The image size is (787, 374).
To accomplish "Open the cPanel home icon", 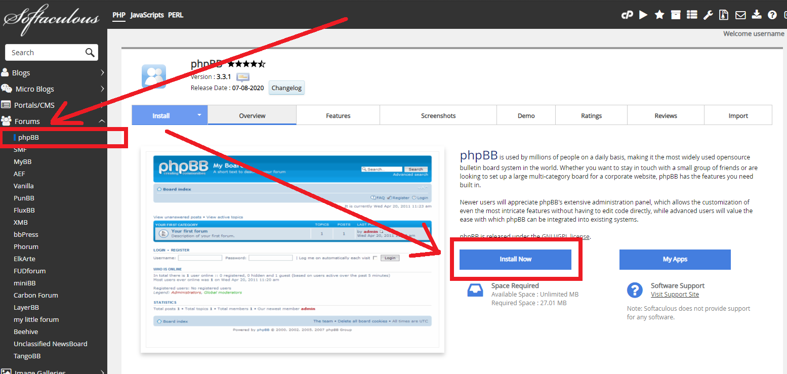I will (x=627, y=15).
